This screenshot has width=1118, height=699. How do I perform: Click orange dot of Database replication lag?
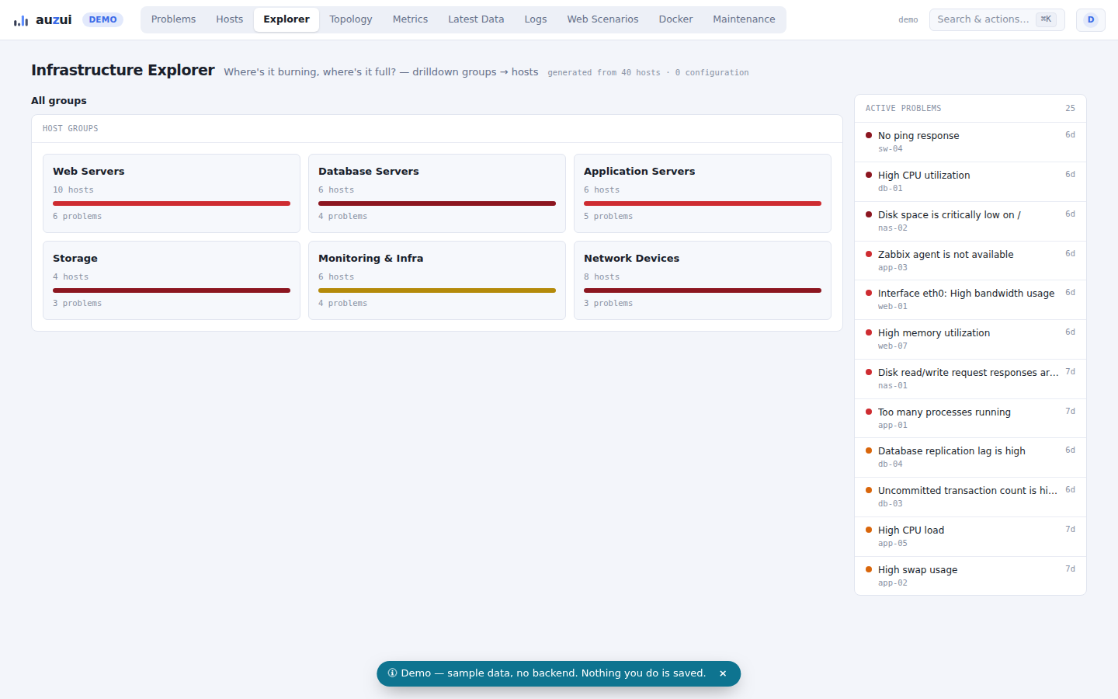pyautogui.click(x=869, y=450)
